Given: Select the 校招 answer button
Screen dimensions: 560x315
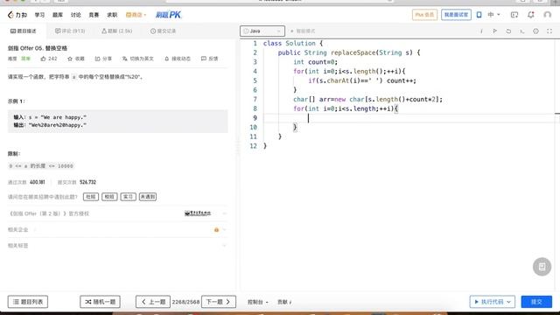Looking at the screenshot, I should [x=109, y=196].
